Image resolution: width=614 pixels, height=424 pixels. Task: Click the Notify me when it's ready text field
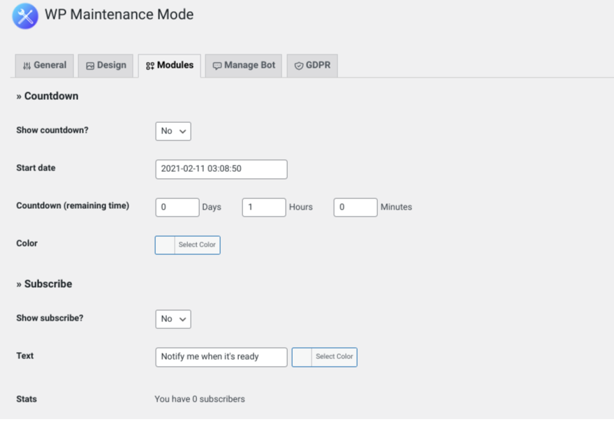pyautogui.click(x=221, y=357)
